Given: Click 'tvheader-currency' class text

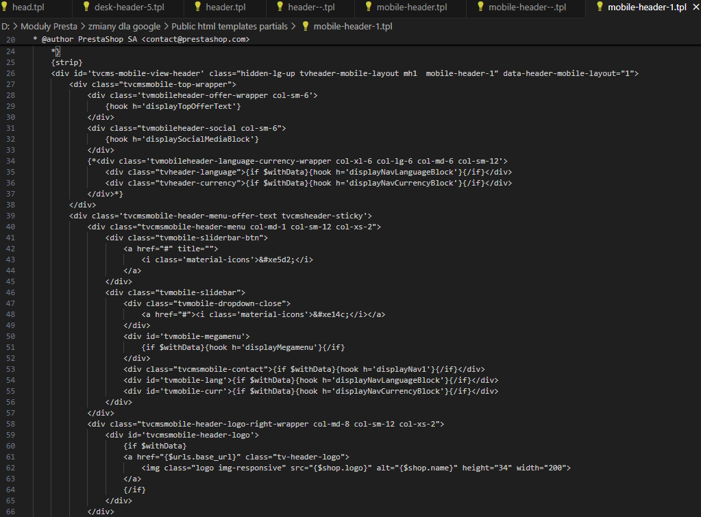Looking at the screenshot, I should (197, 184).
